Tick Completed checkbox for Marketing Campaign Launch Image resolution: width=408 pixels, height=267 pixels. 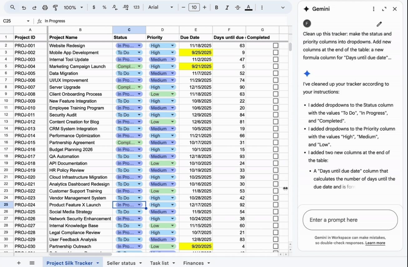point(275,66)
